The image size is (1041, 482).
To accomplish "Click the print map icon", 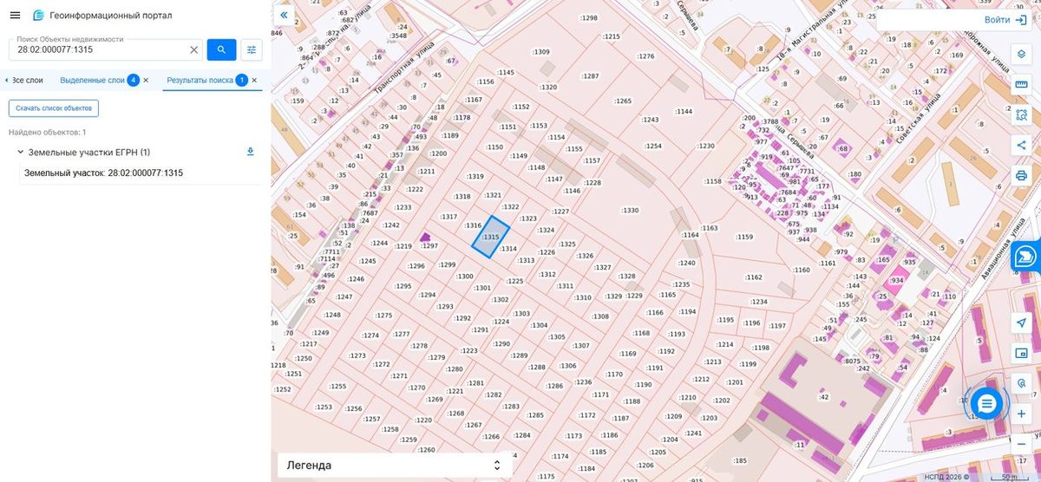I will 1021,175.
